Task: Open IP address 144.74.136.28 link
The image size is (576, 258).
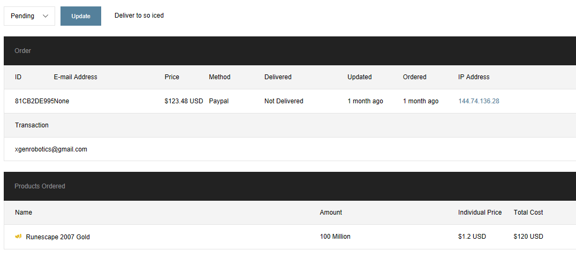Action: (x=479, y=101)
